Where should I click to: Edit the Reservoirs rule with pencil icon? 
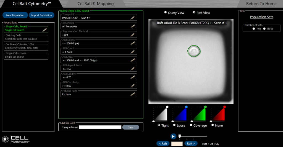(133, 26)
